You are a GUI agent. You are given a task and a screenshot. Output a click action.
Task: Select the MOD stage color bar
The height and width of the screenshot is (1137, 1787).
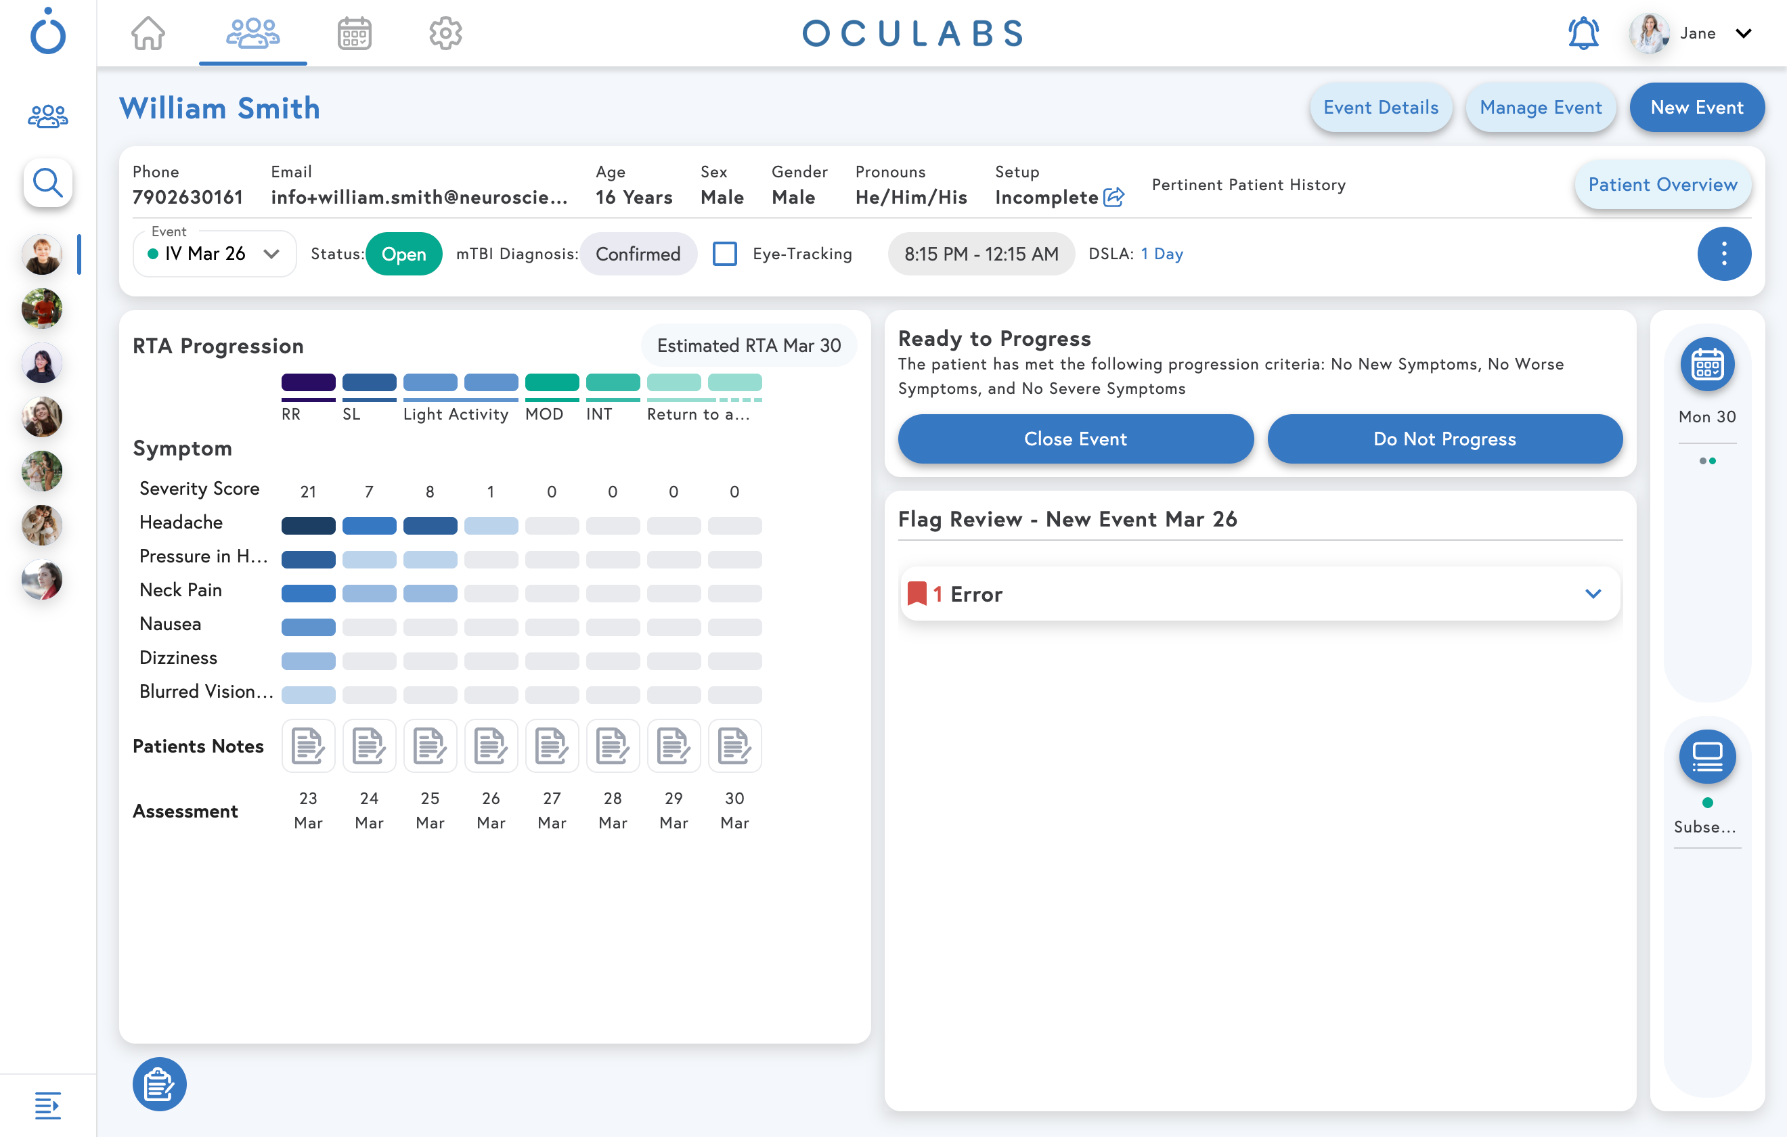click(x=552, y=383)
